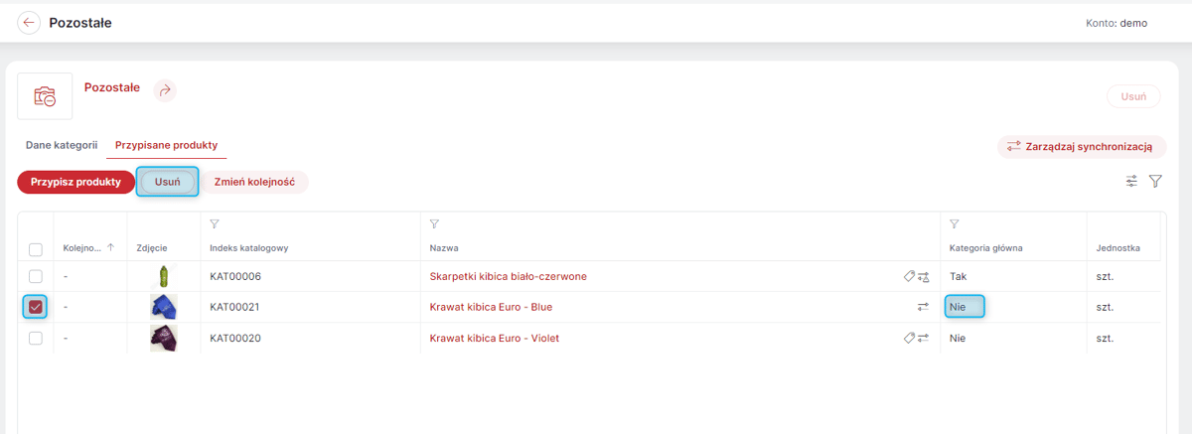
Task: Select the Przypisane produkty tab
Action: 166,144
